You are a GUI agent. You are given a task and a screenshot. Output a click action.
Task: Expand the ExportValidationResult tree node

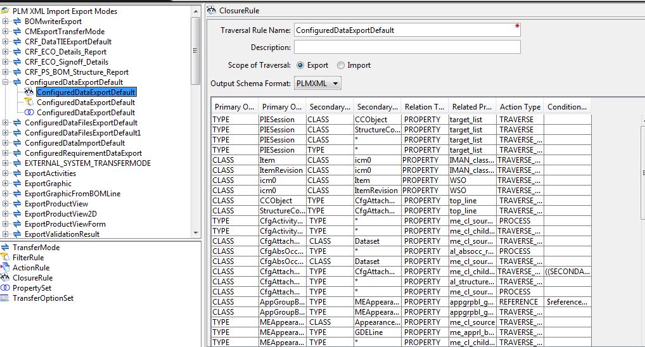(x=5, y=234)
